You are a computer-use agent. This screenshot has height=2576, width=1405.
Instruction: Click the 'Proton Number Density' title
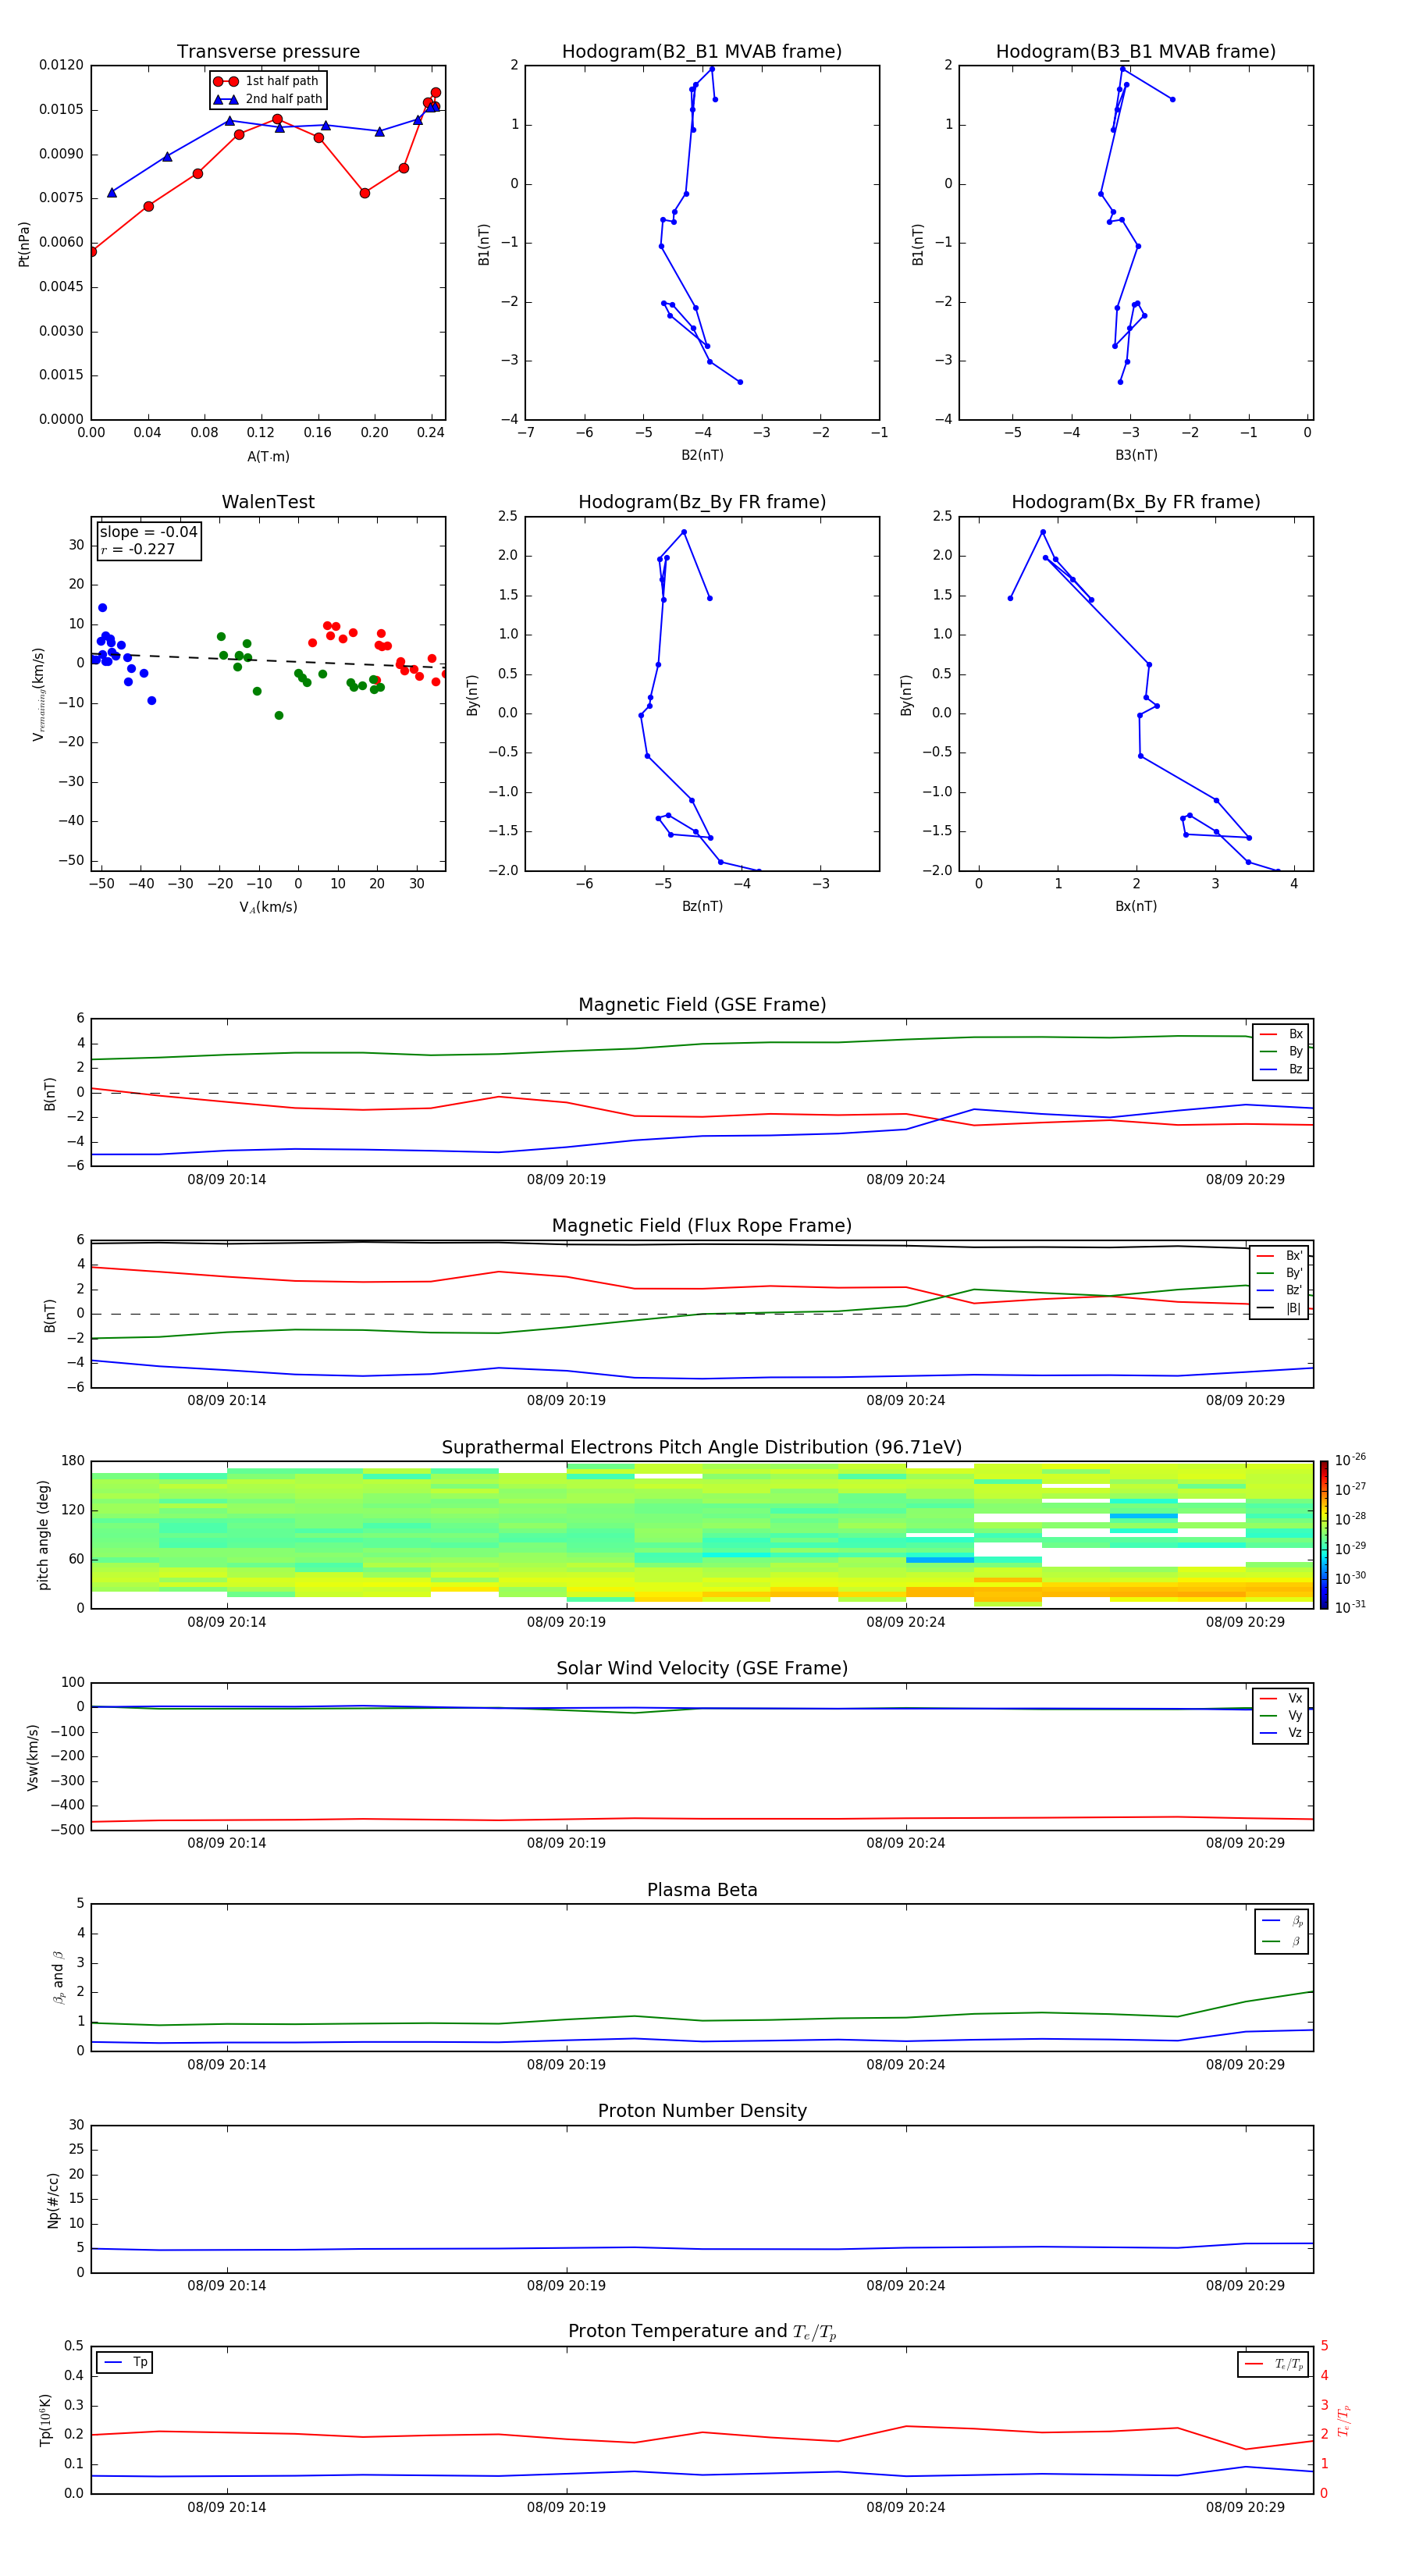[x=702, y=2111]
